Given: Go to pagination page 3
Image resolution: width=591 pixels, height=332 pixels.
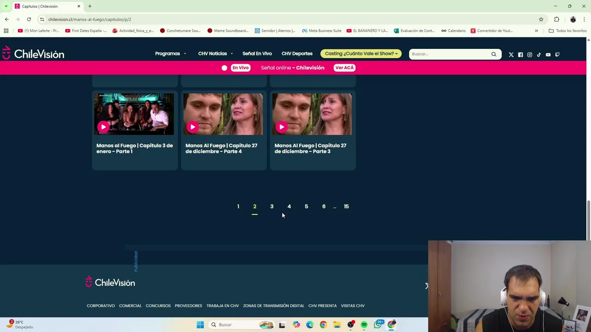Looking at the screenshot, I should pyautogui.click(x=272, y=207).
